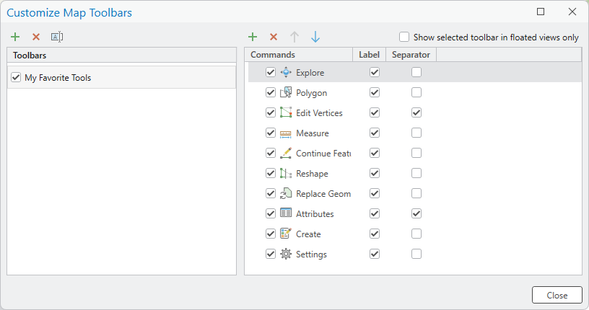Viewport: 589px width, 310px height.
Task: Click the Settings gear icon
Action: [x=286, y=254]
